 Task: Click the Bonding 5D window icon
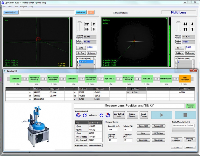(5, 71)
